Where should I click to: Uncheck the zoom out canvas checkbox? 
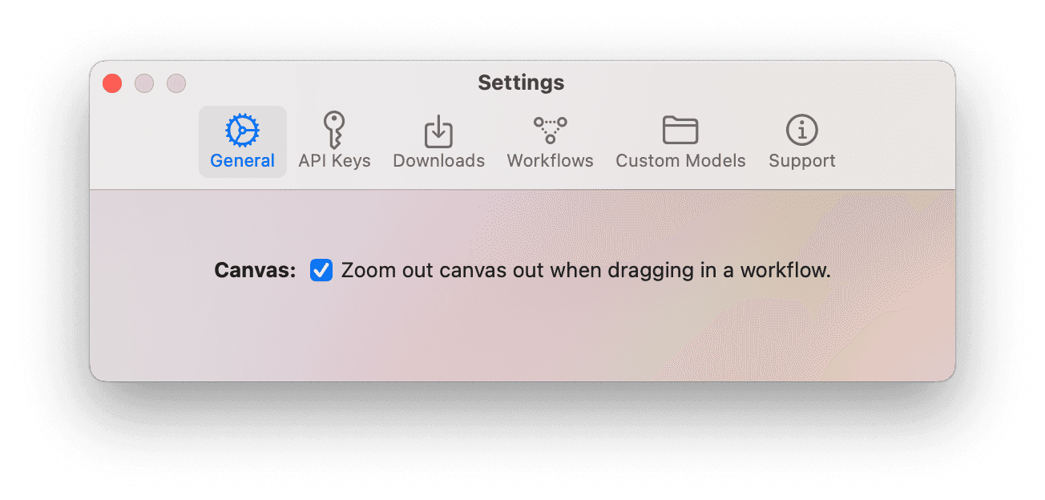(x=321, y=270)
